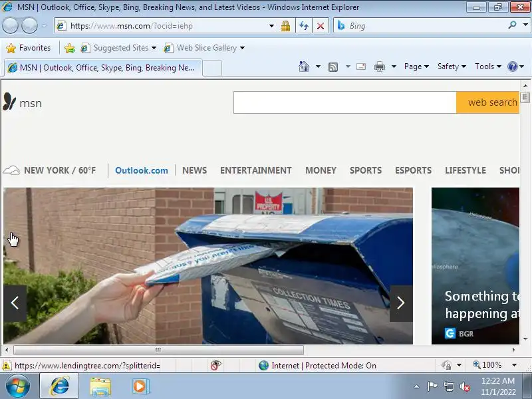Open the mailbox photo story
This screenshot has height=399, width=532.
(208, 265)
